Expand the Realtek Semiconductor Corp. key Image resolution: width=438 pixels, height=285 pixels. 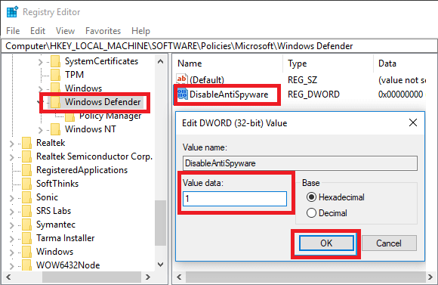(12, 157)
